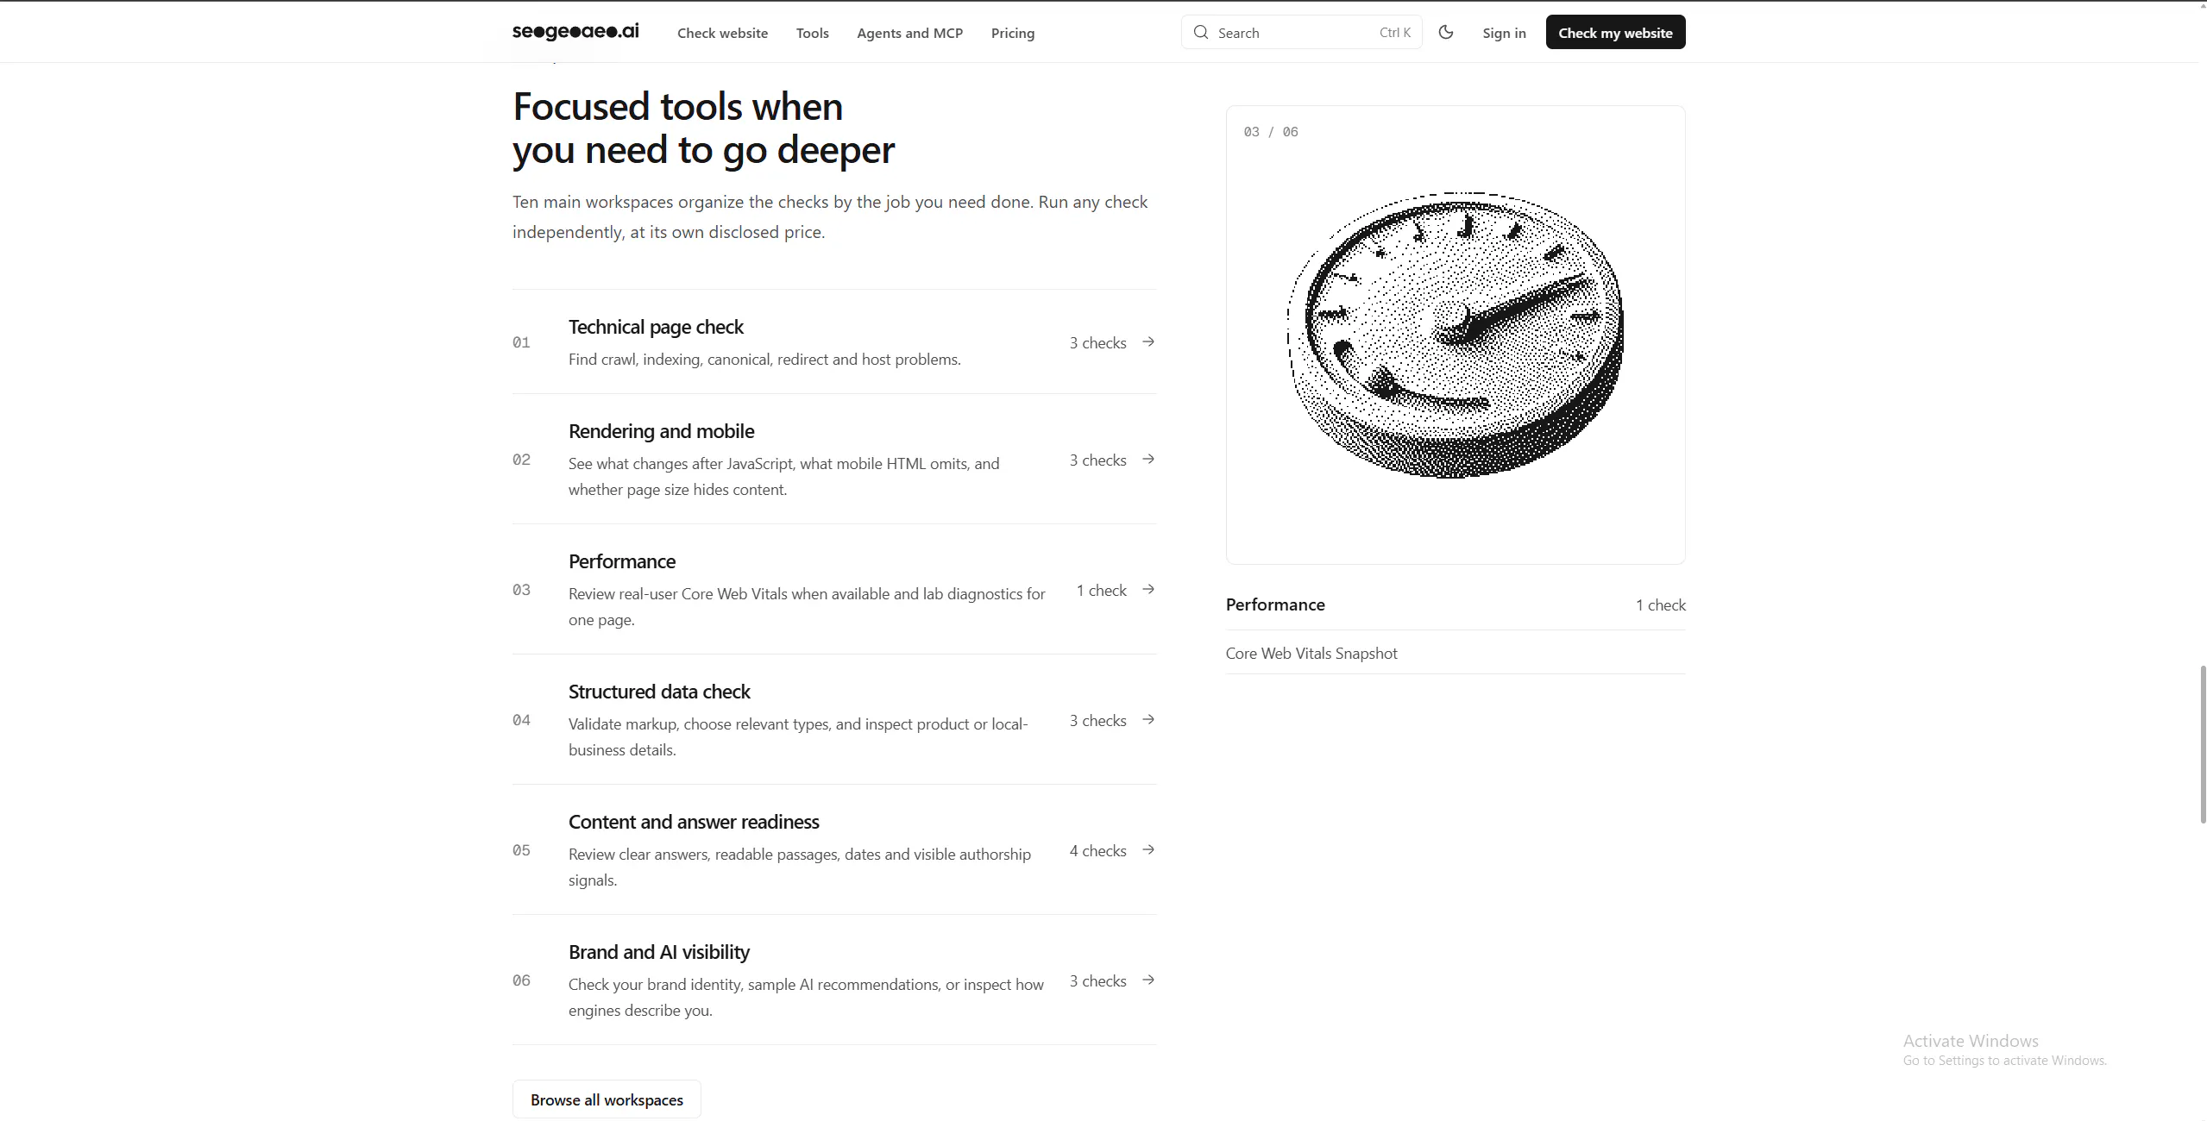Open Technical page check workspace
Screen dimensions: 2207x1121
coord(656,327)
